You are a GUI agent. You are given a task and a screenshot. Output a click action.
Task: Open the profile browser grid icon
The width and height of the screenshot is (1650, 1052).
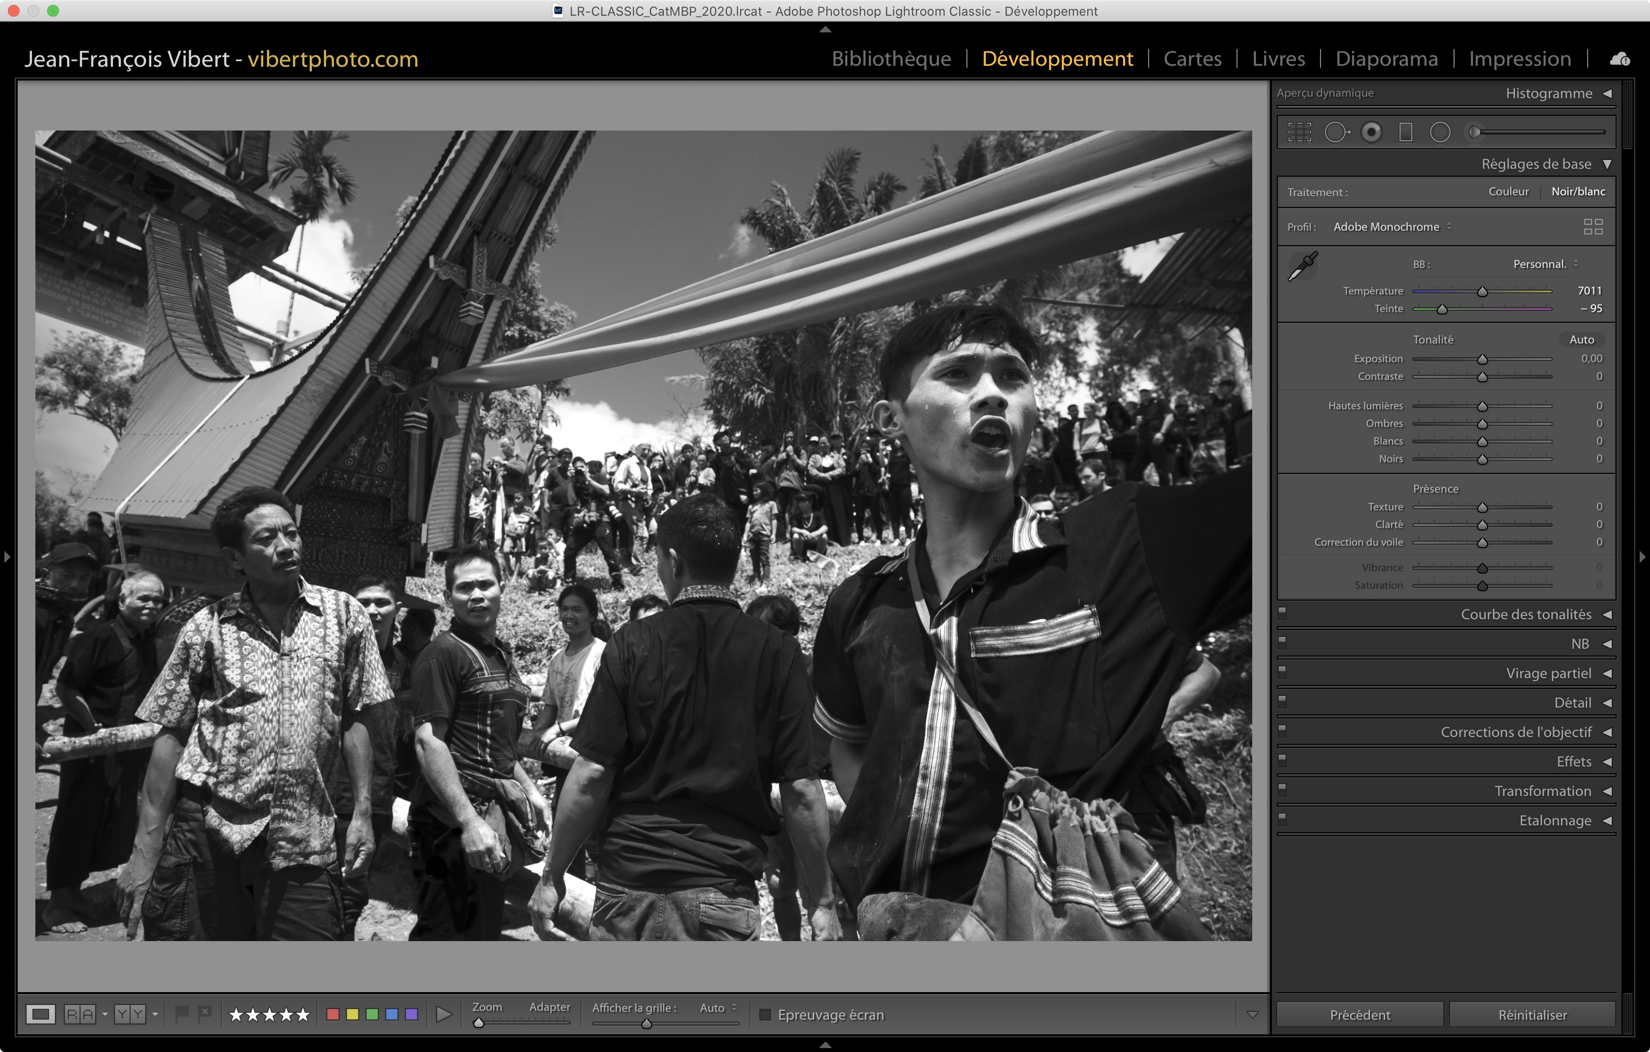[x=1593, y=227]
